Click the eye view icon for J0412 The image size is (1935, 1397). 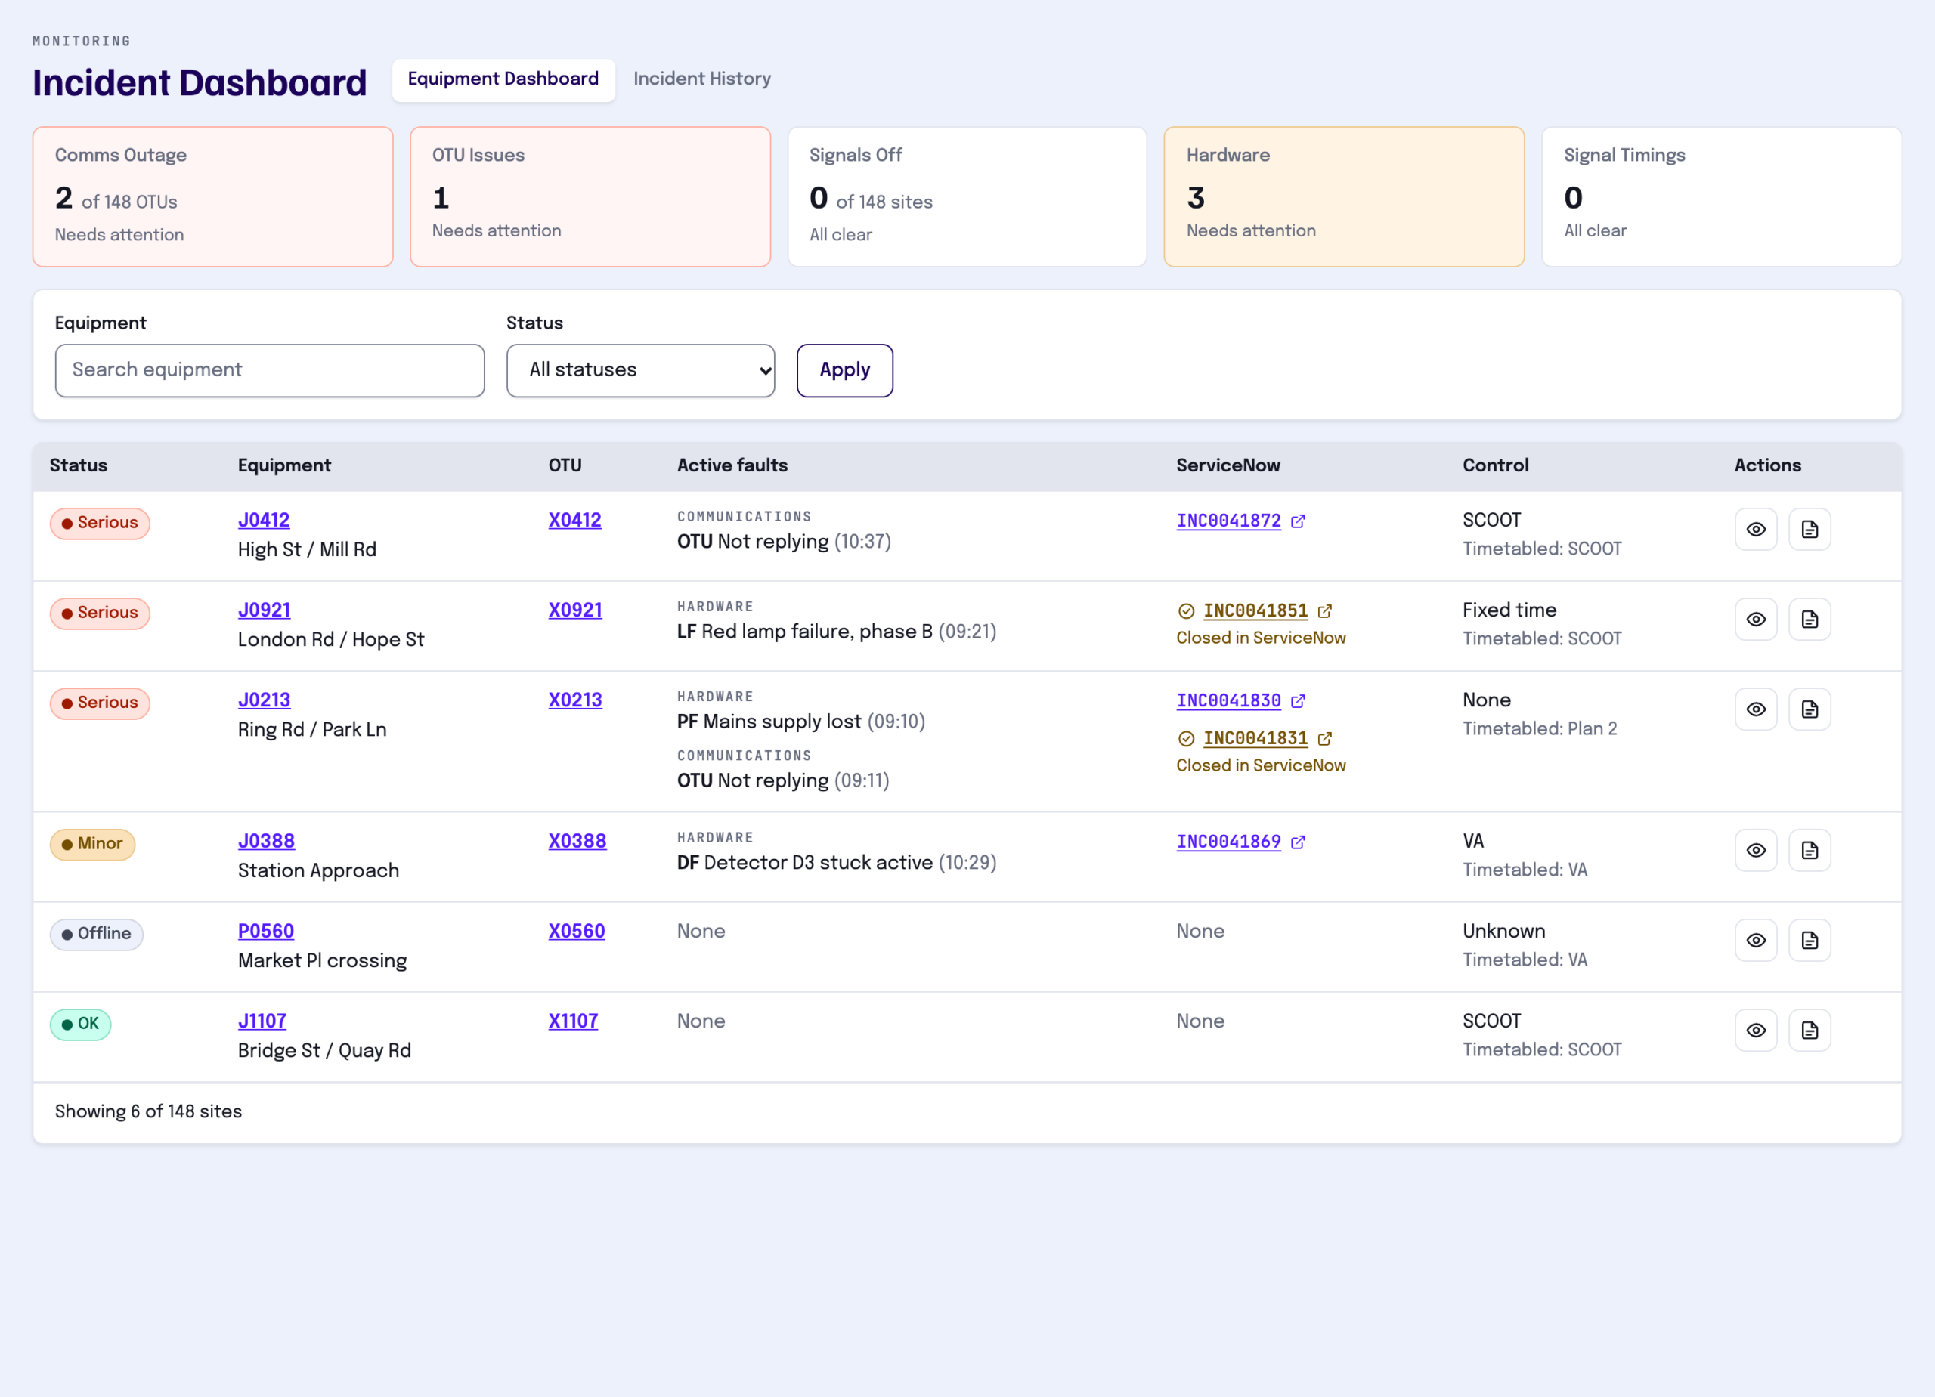1756,530
